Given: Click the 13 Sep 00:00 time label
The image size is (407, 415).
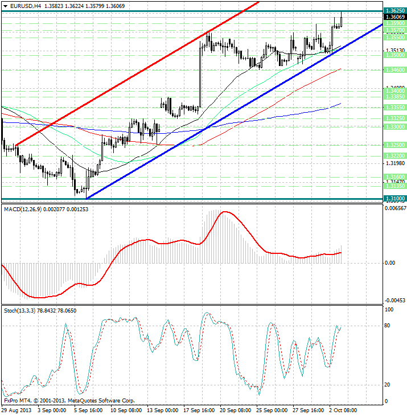Looking at the screenshot, I should [162, 410].
